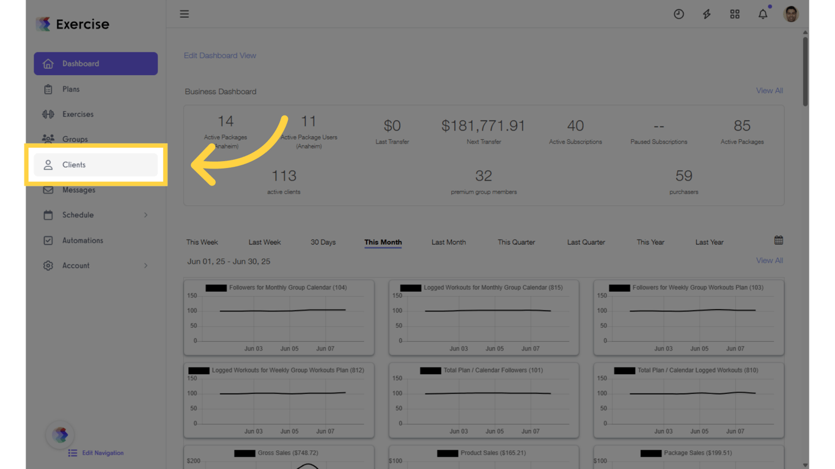Open the Exercises sidebar section

tap(78, 114)
